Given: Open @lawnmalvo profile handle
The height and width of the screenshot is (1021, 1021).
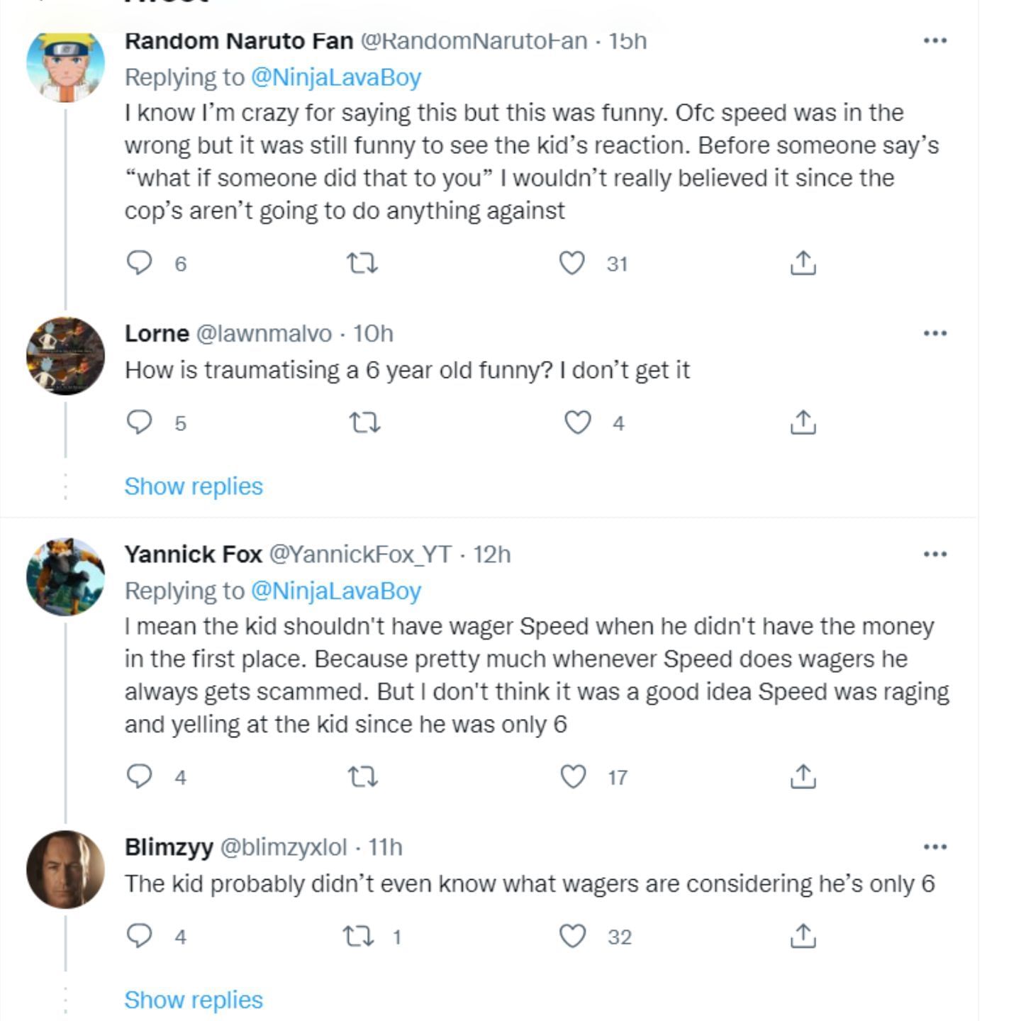Looking at the screenshot, I should click(x=263, y=333).
